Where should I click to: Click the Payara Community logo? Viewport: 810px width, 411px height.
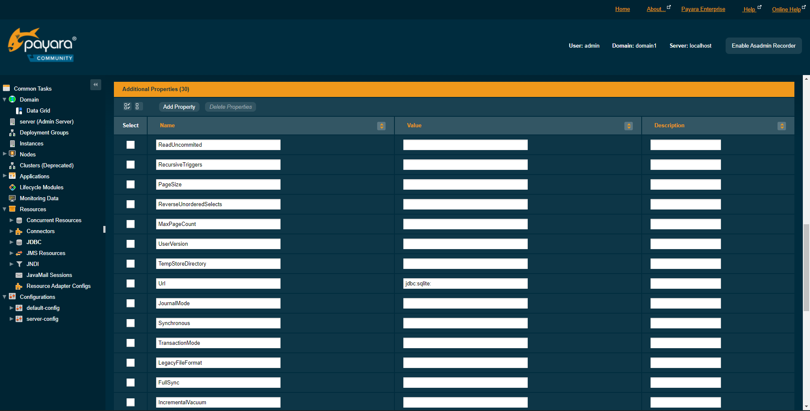coord(42,44)
